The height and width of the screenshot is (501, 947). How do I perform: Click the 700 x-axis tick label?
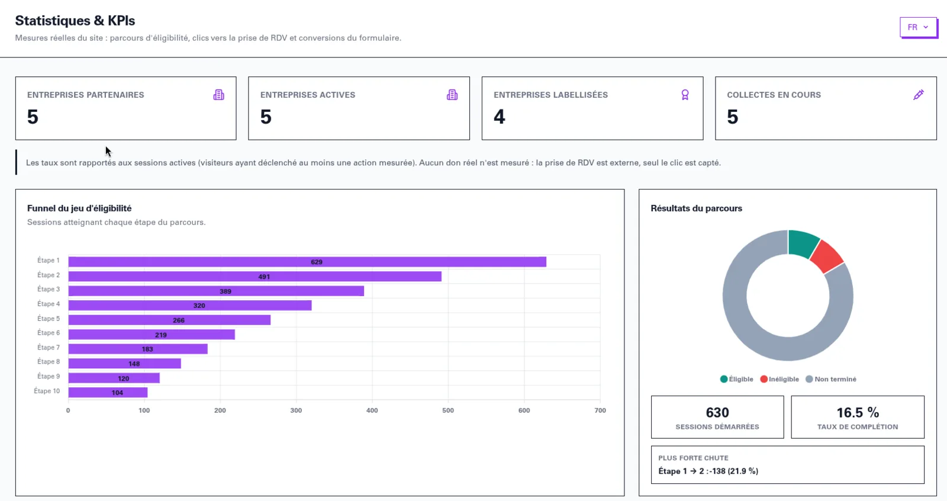[600, 410]
